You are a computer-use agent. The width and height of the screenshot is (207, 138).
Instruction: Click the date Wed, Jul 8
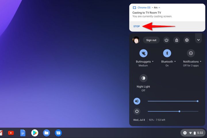(x=139, y=120)
